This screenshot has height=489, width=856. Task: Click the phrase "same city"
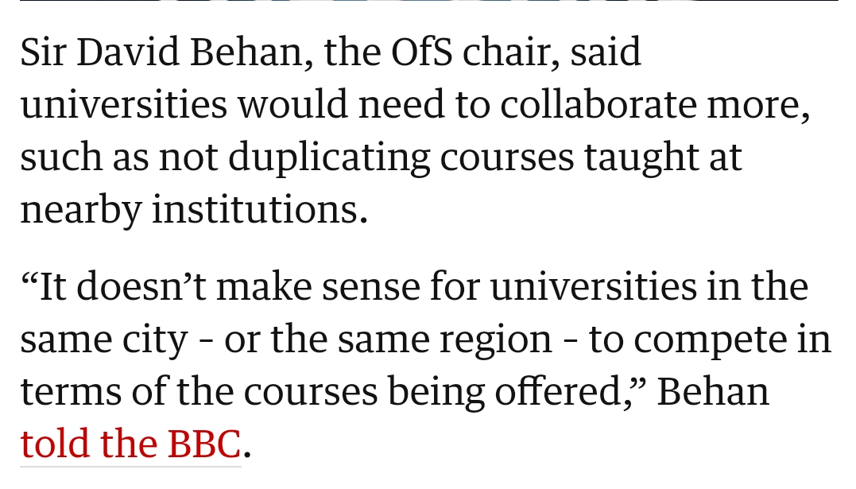click(104, 340)
